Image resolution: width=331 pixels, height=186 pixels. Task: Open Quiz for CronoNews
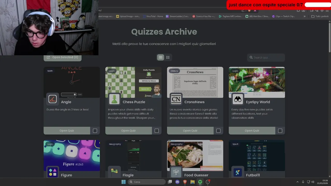point(190,131)
